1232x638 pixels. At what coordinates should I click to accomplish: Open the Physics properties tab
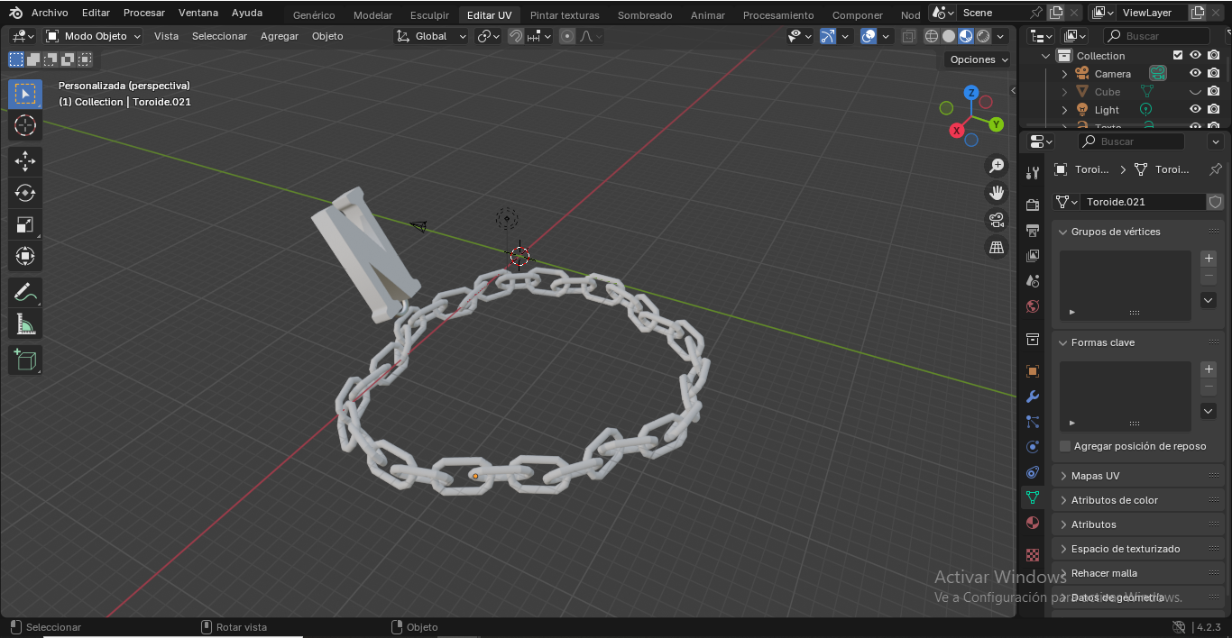[x=1033, y=447]
